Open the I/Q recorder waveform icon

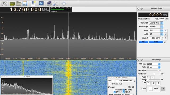[41, 3]
